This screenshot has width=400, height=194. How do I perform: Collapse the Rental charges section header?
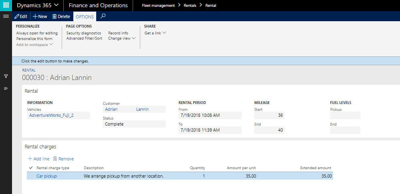[x=40, y=147]
